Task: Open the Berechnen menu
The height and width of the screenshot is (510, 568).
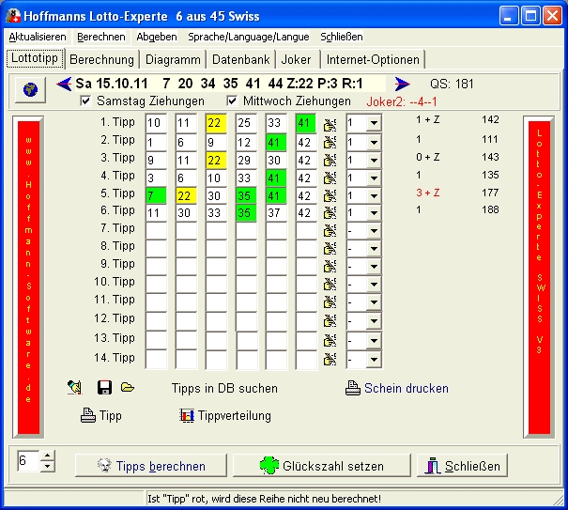Action: (x=101, y=36)
